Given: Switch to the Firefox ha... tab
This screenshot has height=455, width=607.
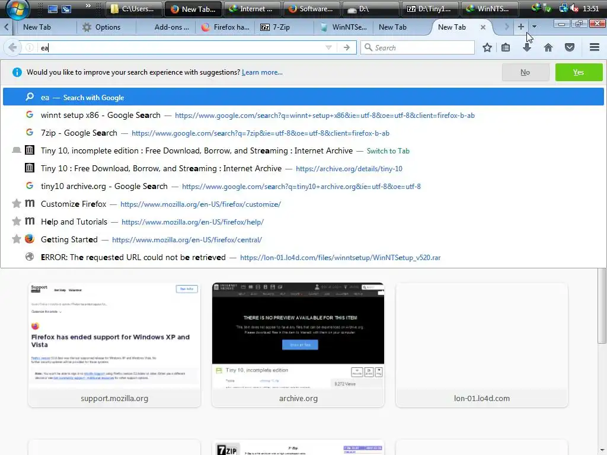Looking at the screenshot, I should [x=225, y=27].
